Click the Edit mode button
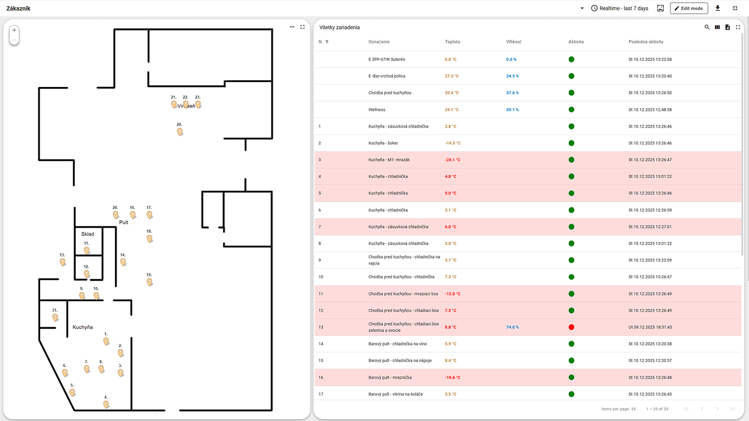Screen dimensions: 749x421 [x=689, y=8]
